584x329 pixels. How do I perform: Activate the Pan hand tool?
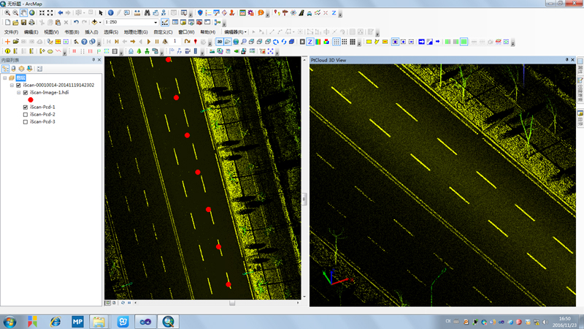coord(23,13)
